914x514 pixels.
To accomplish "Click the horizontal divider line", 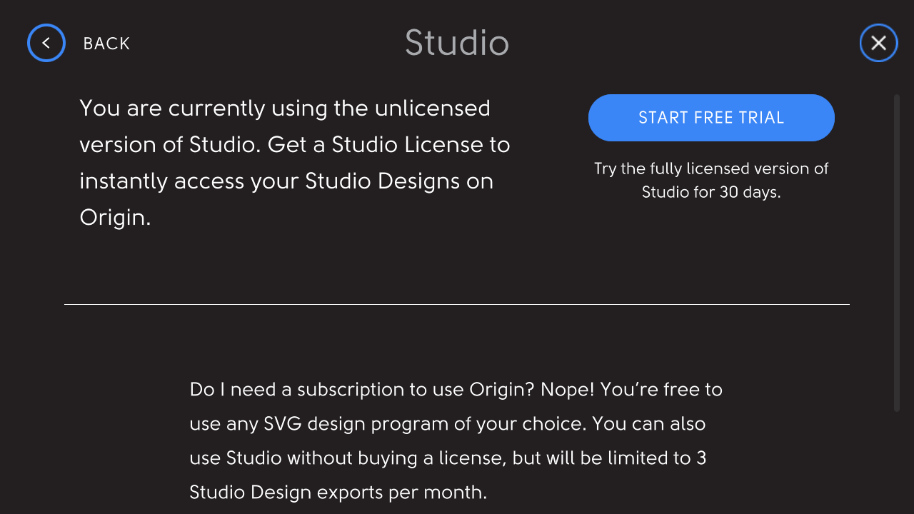I will pyautogui.click(x=457, y=304).
